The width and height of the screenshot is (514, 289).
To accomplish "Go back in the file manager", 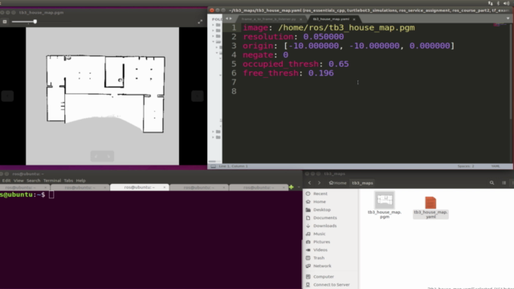I will click(x=309, y=183).
